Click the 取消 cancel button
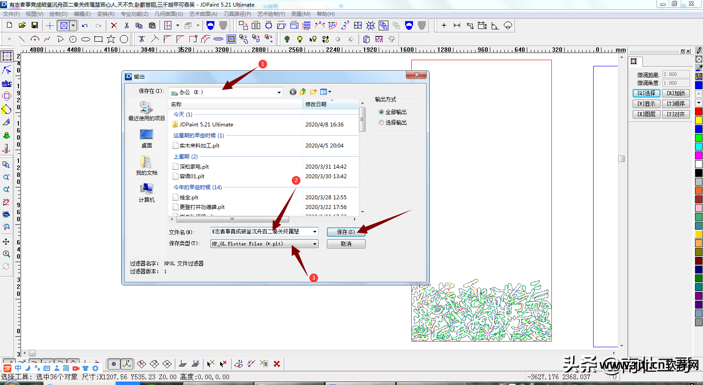 (x=346, y=244)
